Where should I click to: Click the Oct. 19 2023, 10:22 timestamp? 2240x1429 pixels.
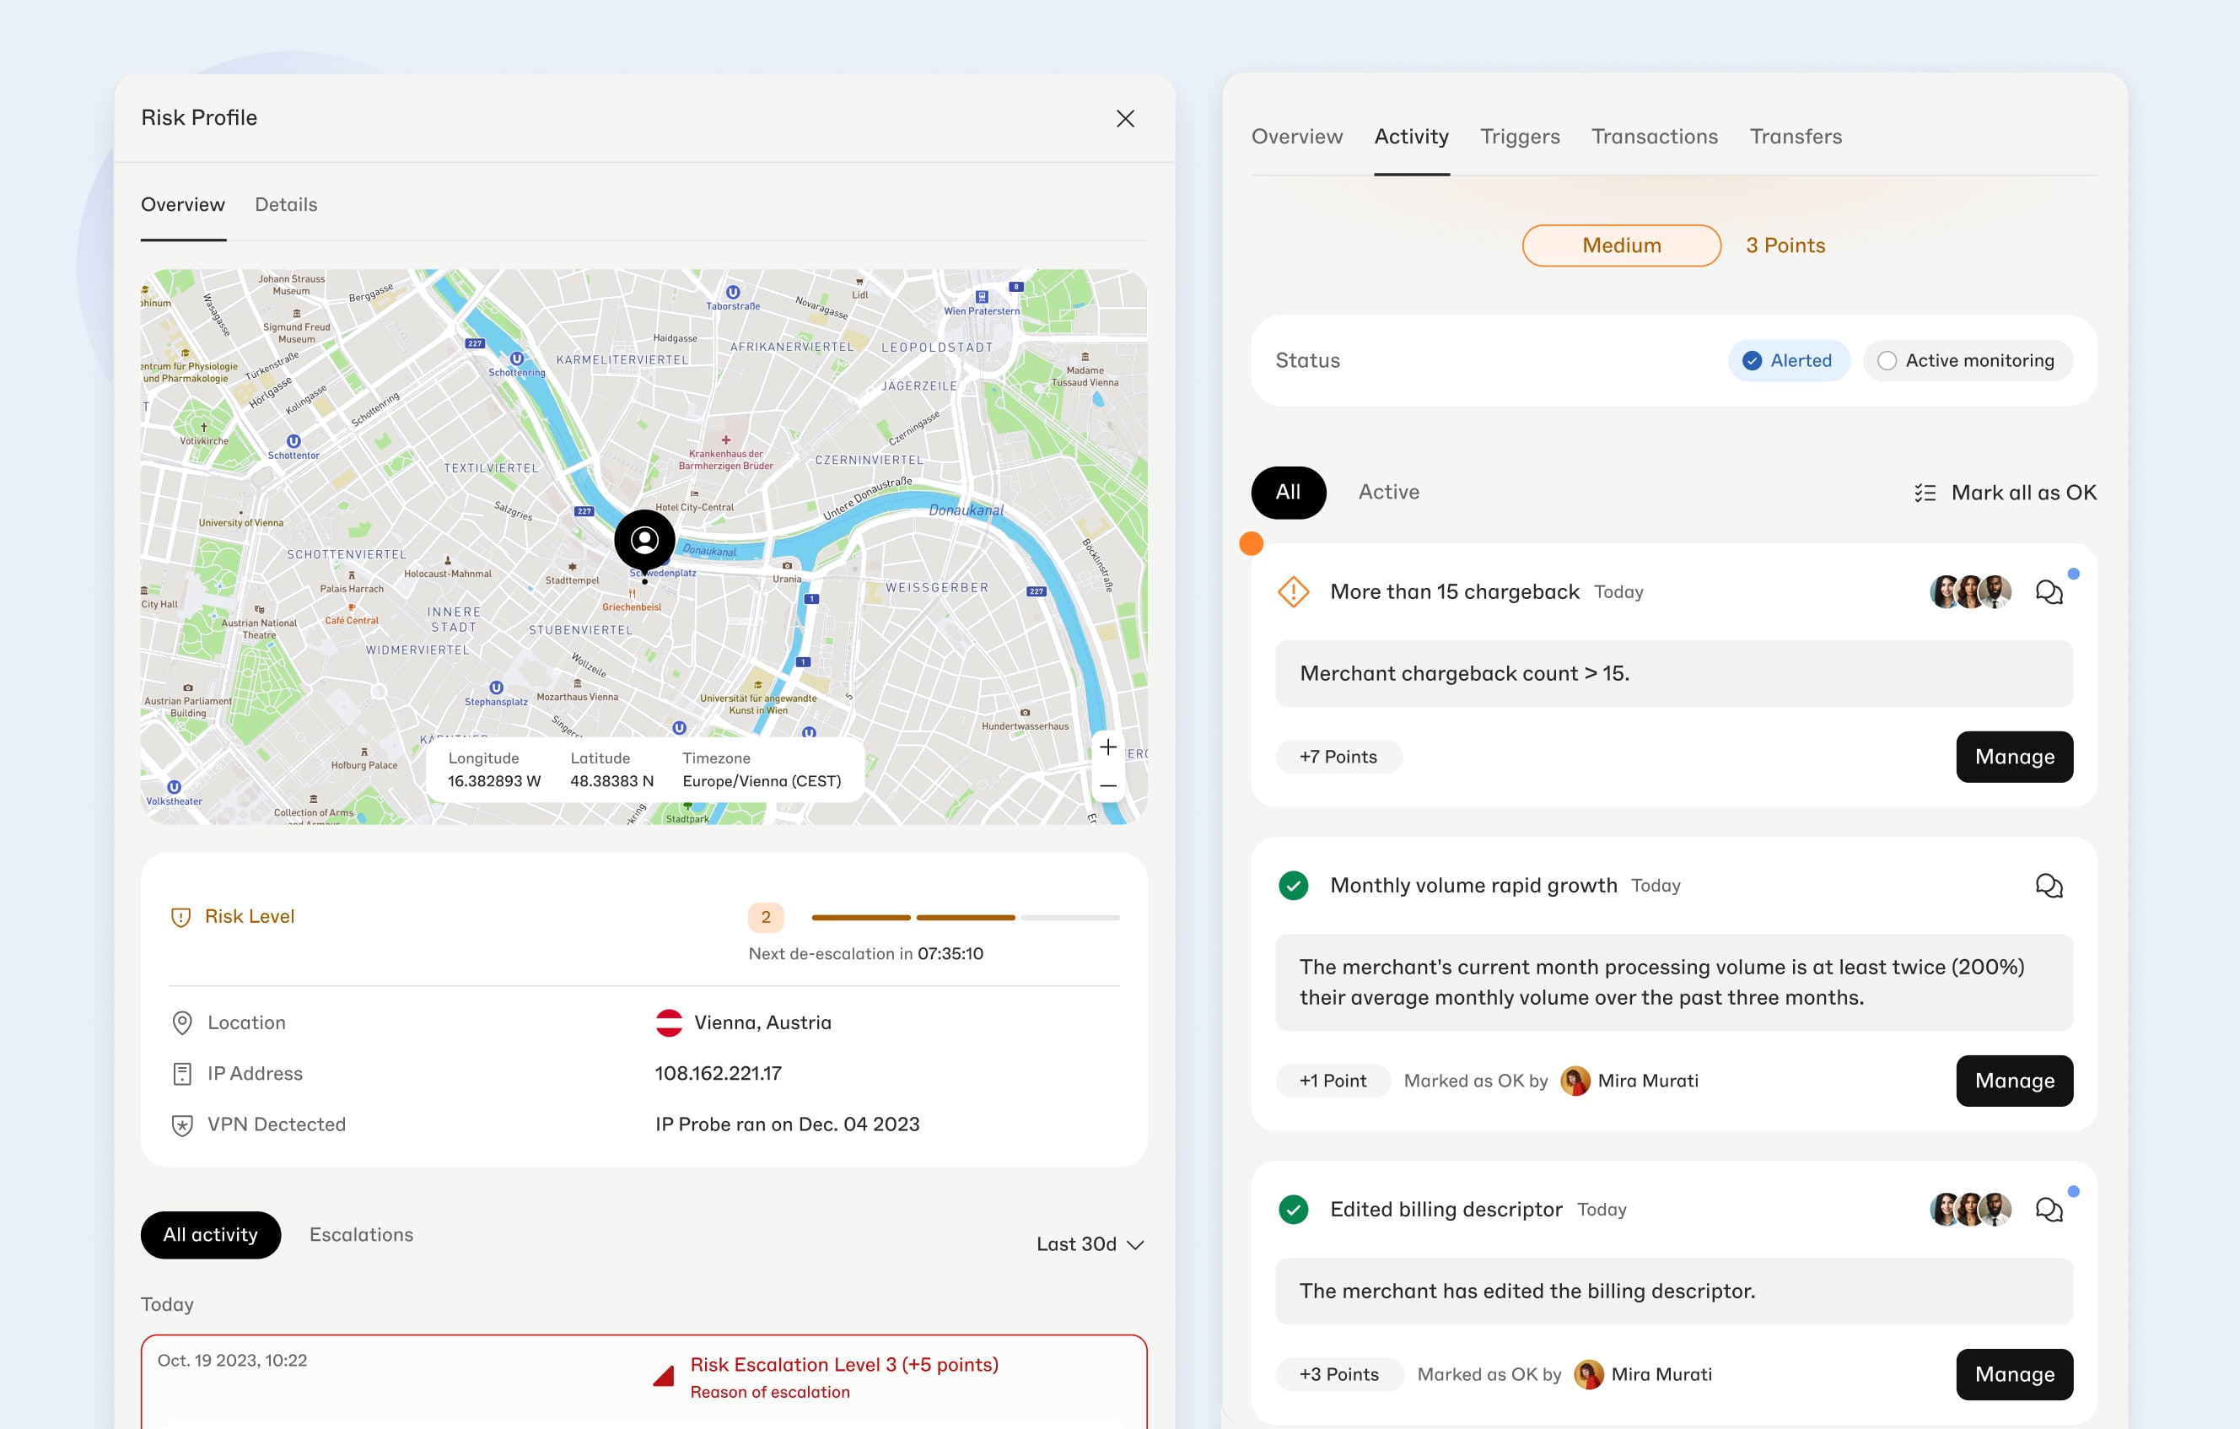tap(232, 1361)
